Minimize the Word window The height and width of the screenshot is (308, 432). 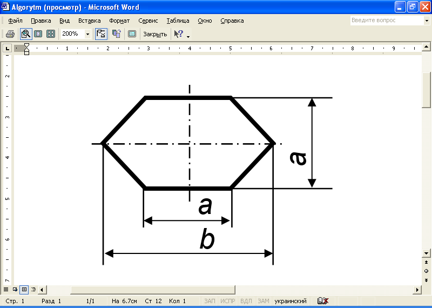[400, 7]
